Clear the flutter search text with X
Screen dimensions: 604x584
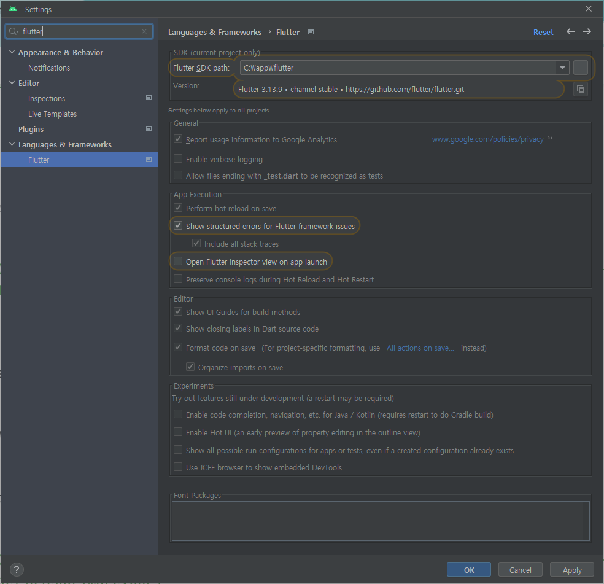click(144, 31)
